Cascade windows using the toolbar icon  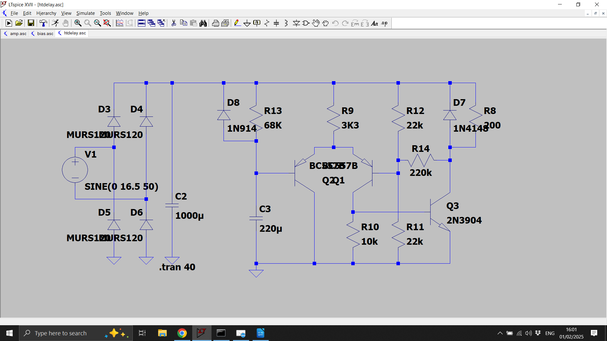151,23
